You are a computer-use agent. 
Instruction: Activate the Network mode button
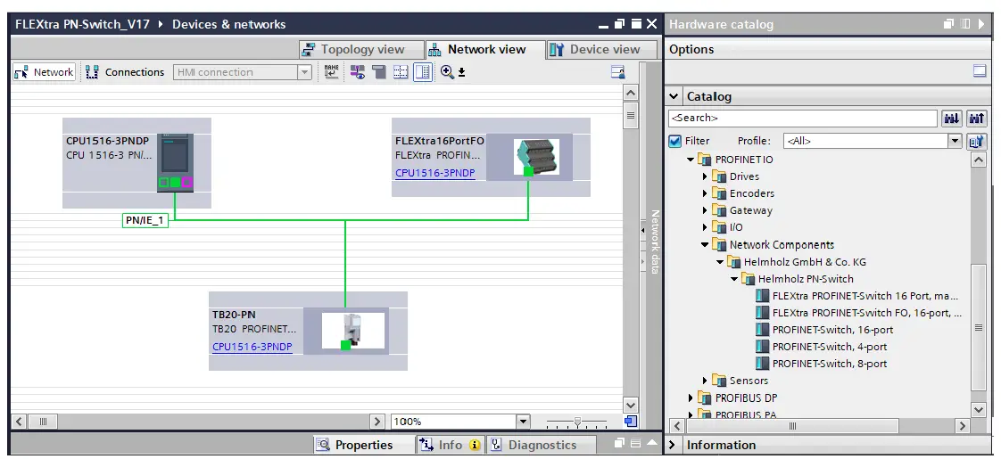pyautogui.click(x=44, y=72)
